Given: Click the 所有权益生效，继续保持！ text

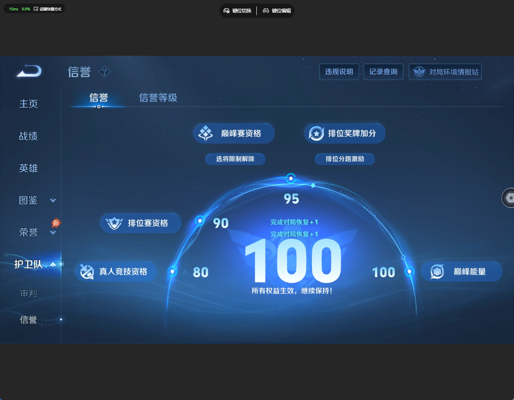Looking at the screenshot, I should coord(292,291).
